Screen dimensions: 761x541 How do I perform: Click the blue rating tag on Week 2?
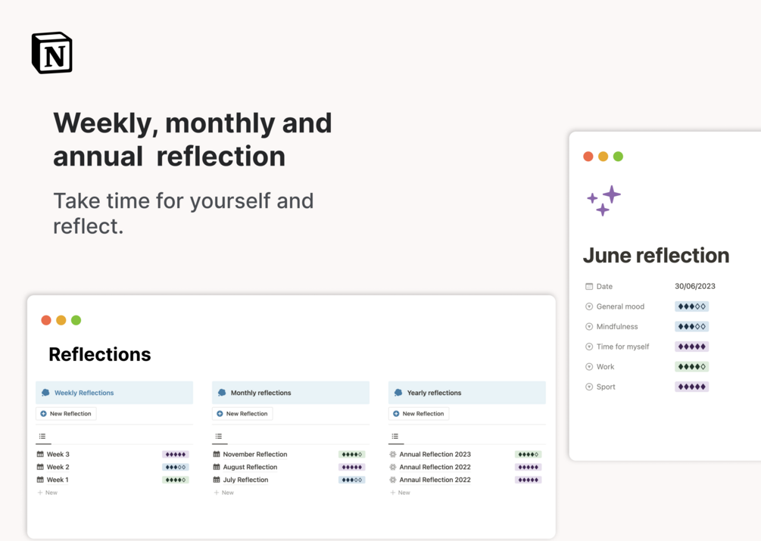coord(175,468)
